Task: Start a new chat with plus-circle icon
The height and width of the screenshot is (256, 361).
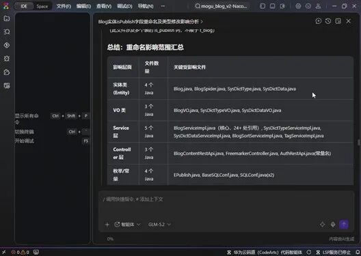Action: tap(319, 21)
